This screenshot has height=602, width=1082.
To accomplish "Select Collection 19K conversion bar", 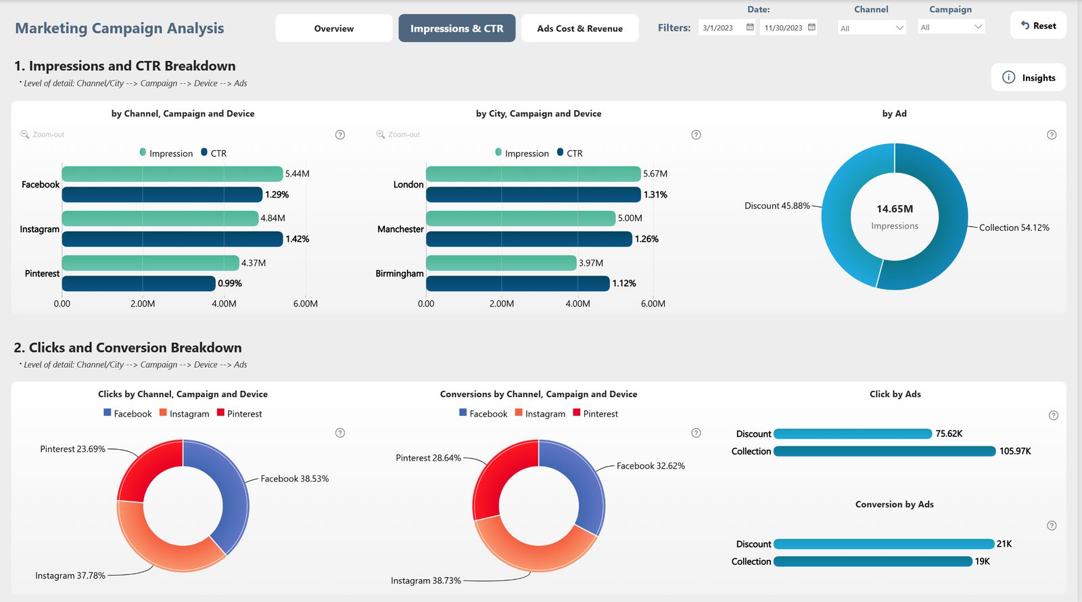I will coord(873,561).
